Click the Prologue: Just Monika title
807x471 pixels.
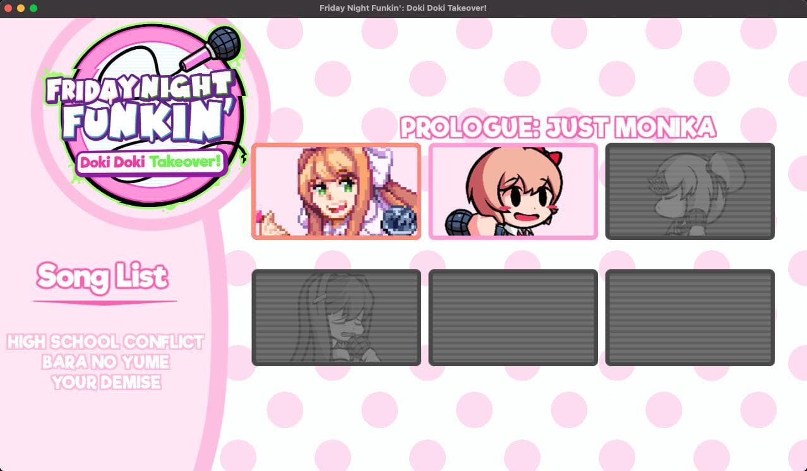(x=558, y=128)
